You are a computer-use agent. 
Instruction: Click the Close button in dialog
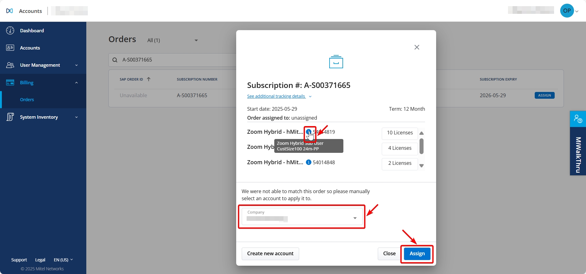(389, 254)
